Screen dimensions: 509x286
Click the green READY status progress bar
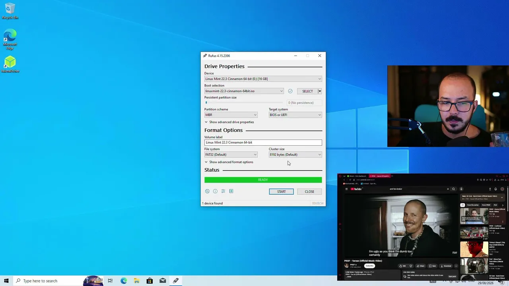point(263,180)
